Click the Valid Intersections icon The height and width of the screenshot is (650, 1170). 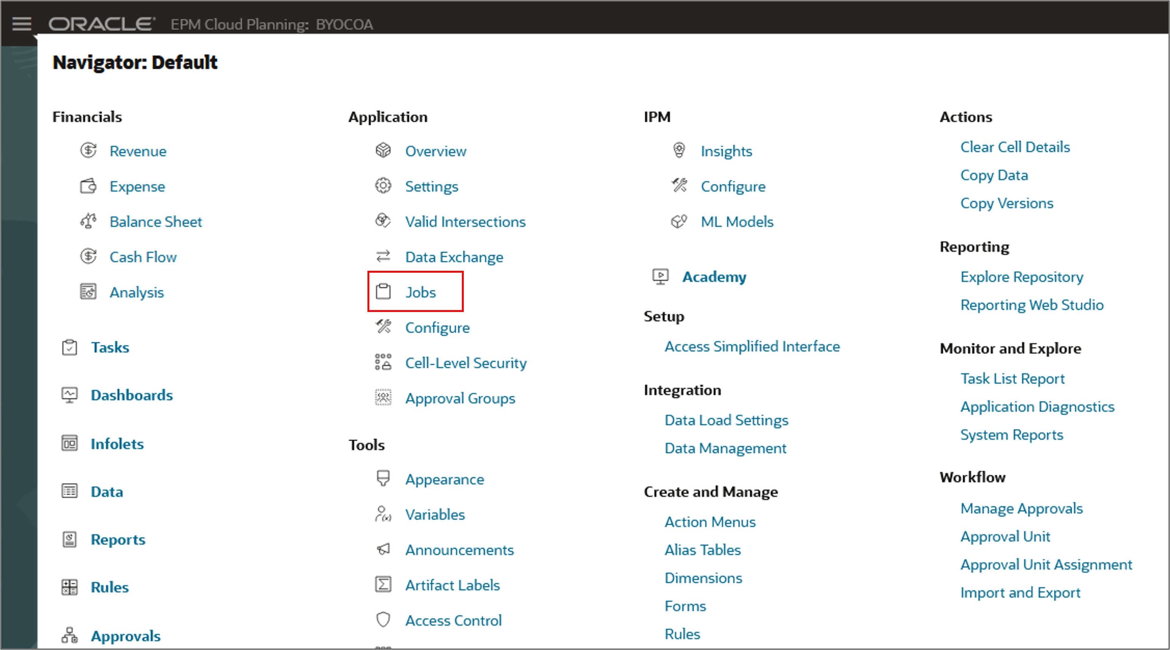(383, 221)
